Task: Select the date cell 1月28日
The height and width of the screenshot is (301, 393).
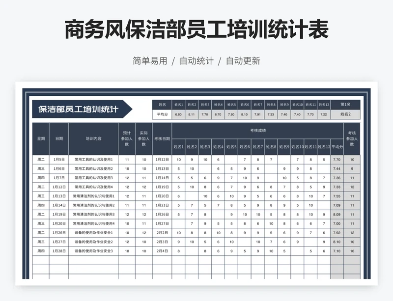Action: pyautogui.click(x=59, y=251)
